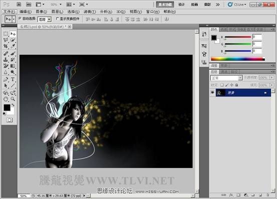Viewport: 277px width, 199px height.
Task: Open Brush panel icon in dock
Action: tap(204, 54)
